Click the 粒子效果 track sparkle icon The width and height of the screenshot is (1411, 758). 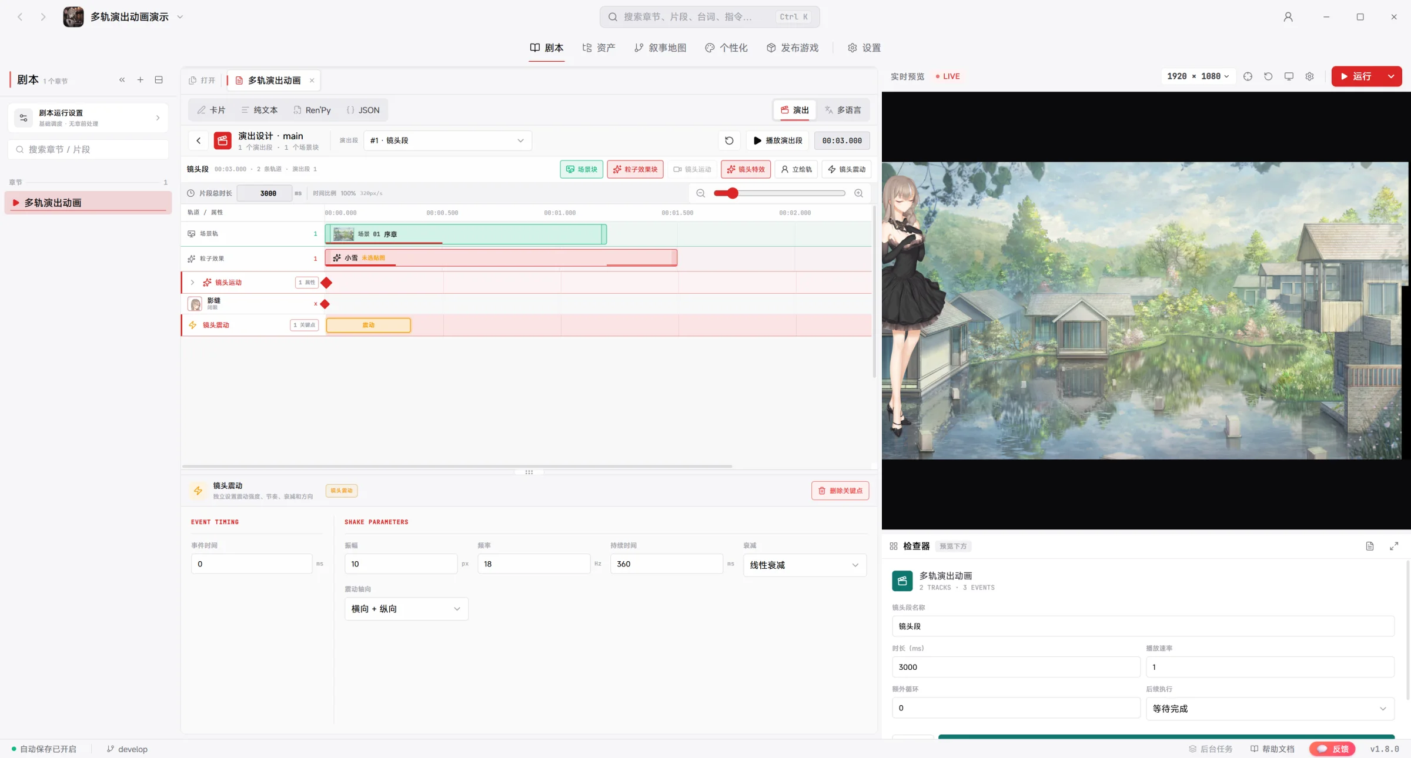191,259
